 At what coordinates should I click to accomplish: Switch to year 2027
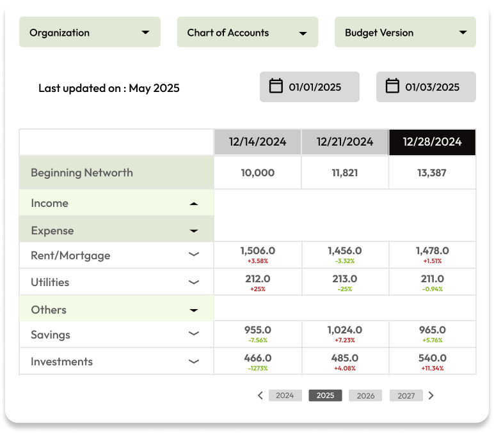click(x=406, y=395)
